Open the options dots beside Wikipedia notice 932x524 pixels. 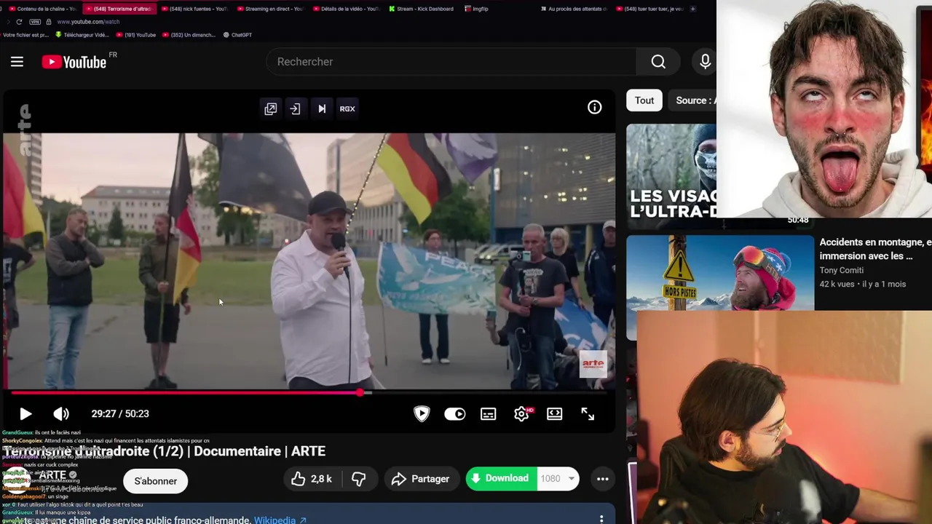point(601,519)
